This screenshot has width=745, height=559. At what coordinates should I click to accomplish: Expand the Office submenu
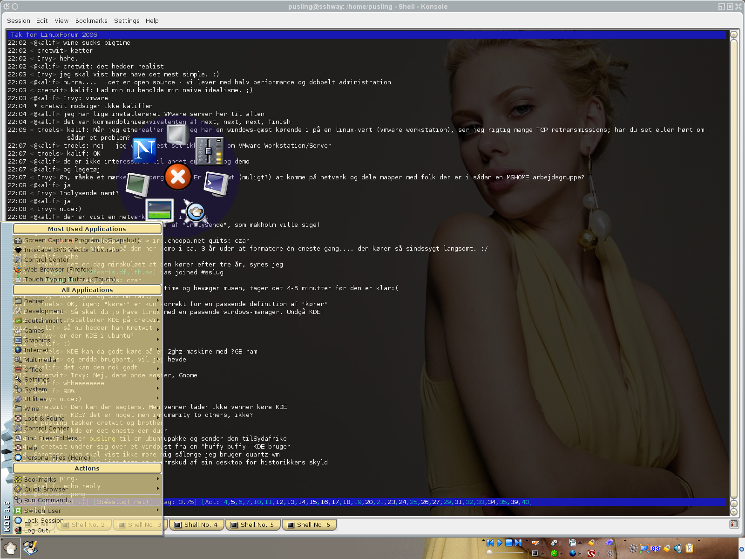click(x=87, y=370)
